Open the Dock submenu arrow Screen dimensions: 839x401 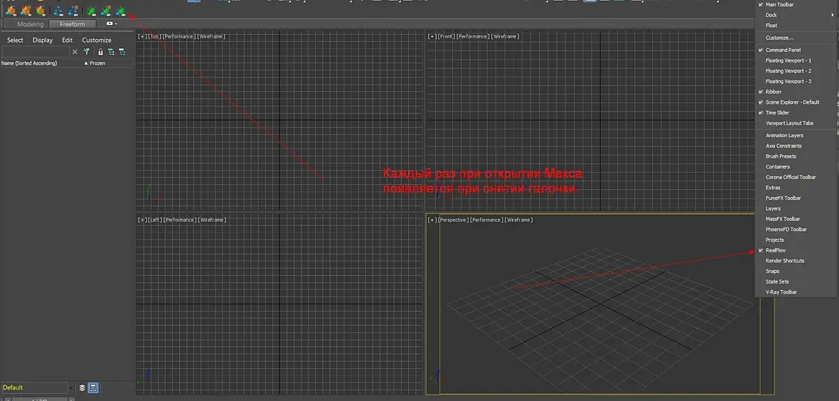point(832,15)
